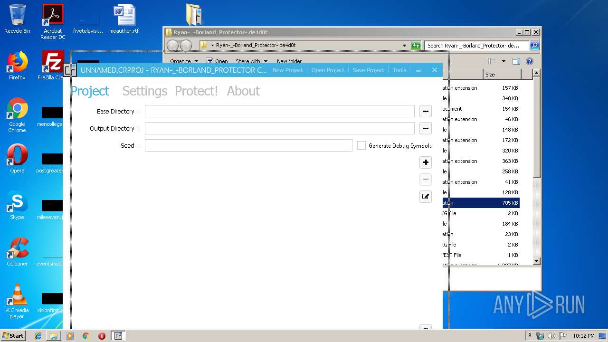Click the Explorer search magnifier icon

coord(534,46)
